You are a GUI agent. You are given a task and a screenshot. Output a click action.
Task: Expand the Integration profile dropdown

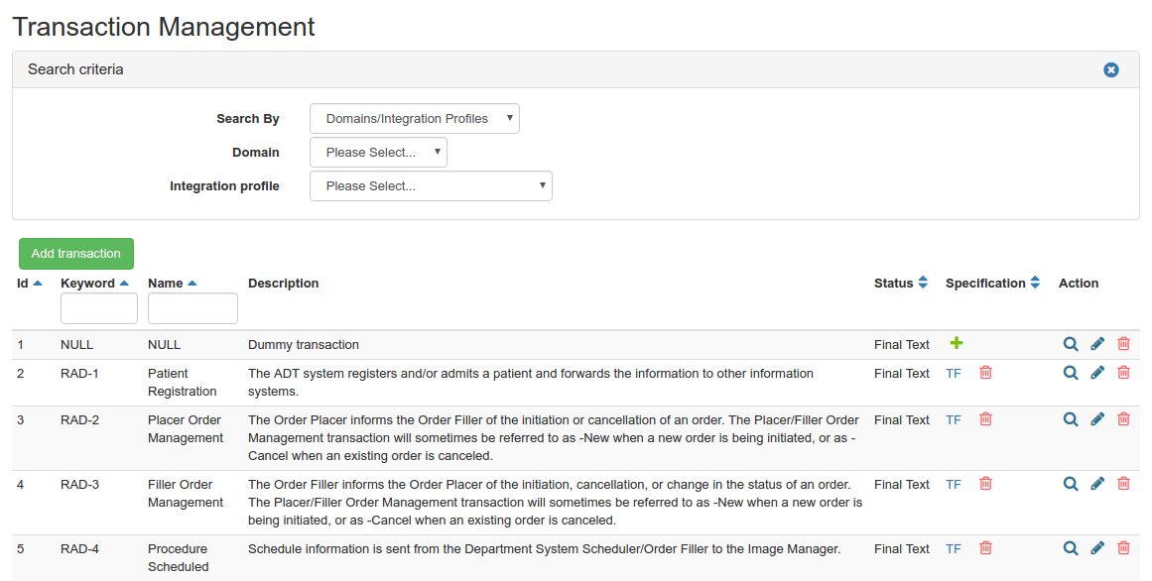pyautogui.click(x=431, y=186)
